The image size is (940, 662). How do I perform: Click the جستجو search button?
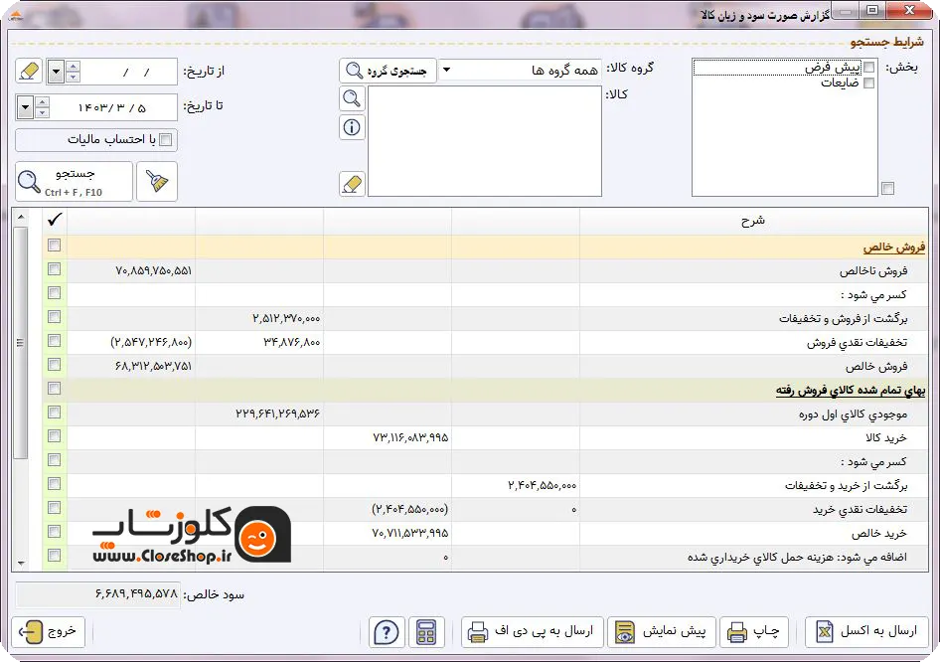pos(74,181)
